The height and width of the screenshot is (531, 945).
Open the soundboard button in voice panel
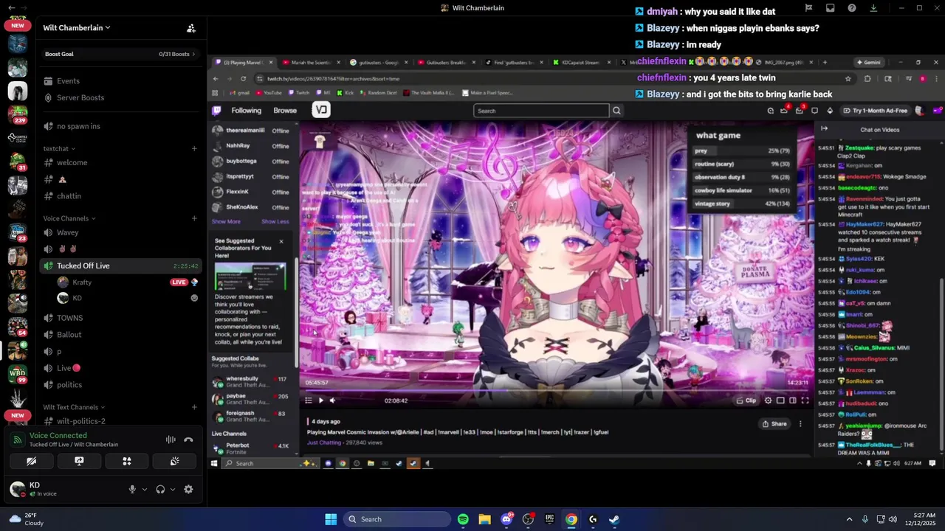[x=175, y=461]
